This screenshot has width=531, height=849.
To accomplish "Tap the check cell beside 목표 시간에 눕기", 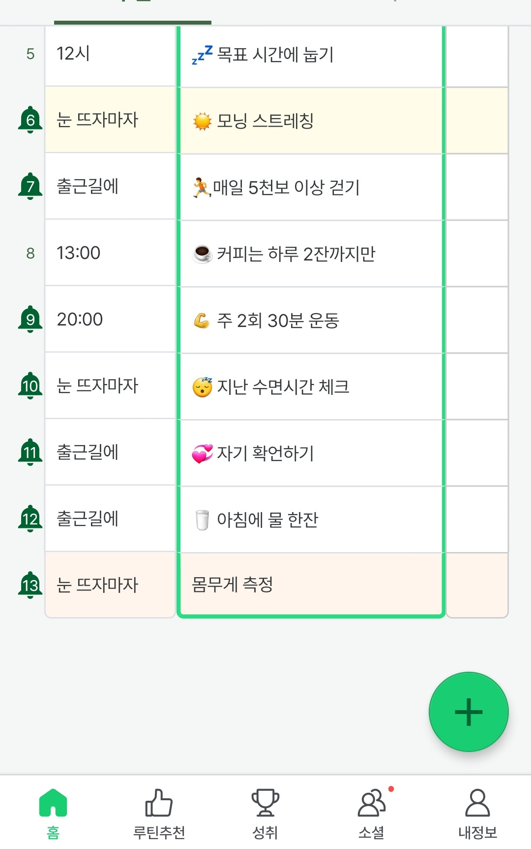I will tap(477, 55).
